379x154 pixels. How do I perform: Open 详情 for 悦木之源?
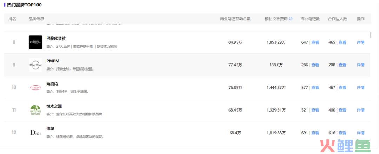click(x=360, y=110)
